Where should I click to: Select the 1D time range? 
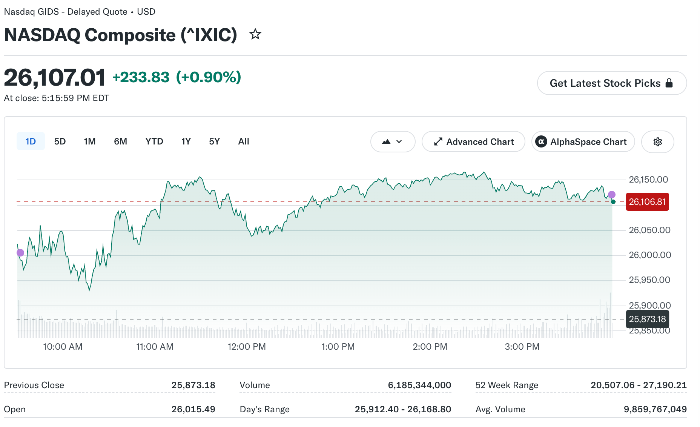[31, 141]
